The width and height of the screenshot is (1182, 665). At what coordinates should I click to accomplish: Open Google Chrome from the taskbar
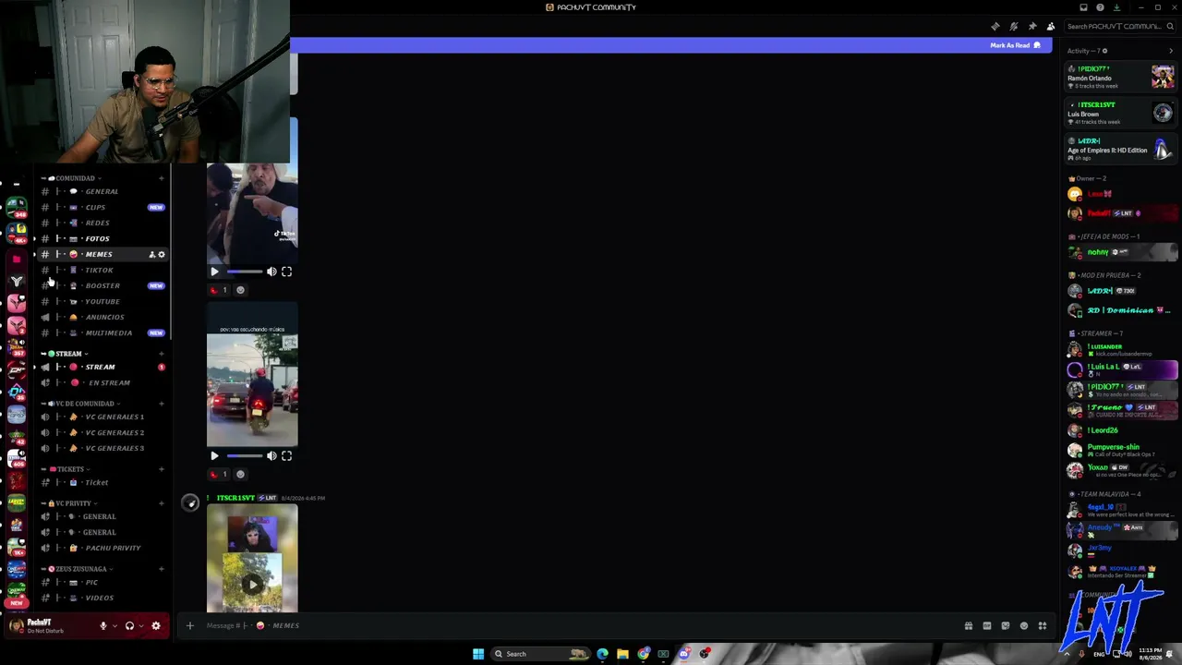pos(643,654)
